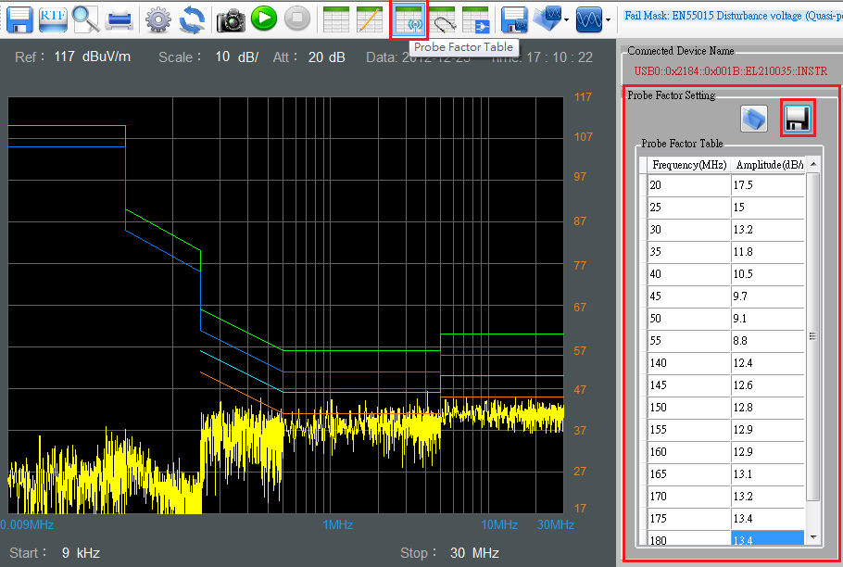
Task: Select the amplitude cell 13.1
Action: [x=768, y=474]
